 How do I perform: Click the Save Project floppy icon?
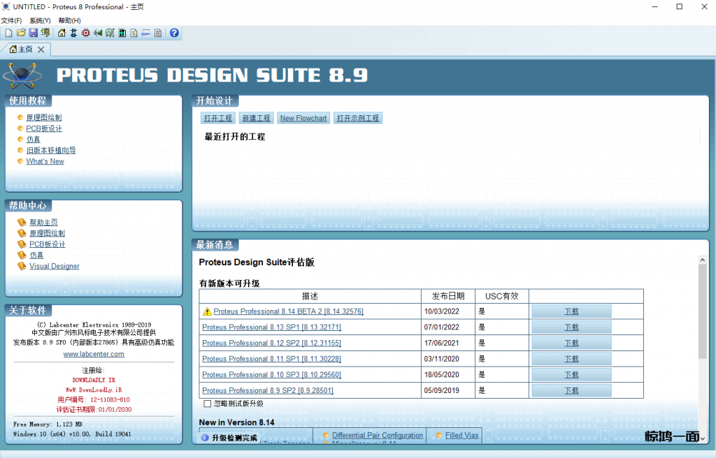coord(33,33)
